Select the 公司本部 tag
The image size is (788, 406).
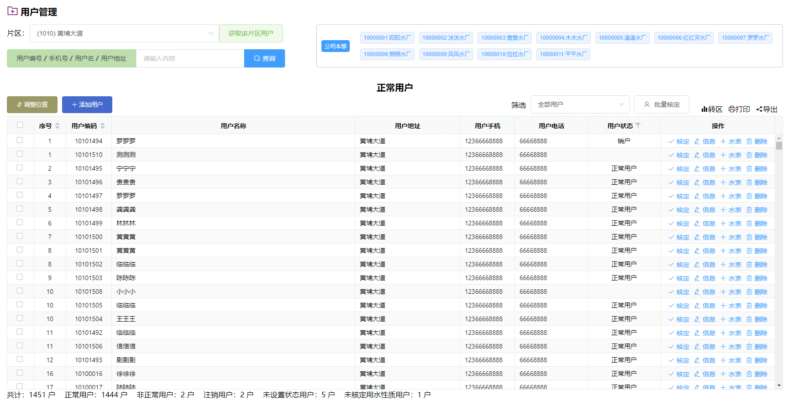336,46
